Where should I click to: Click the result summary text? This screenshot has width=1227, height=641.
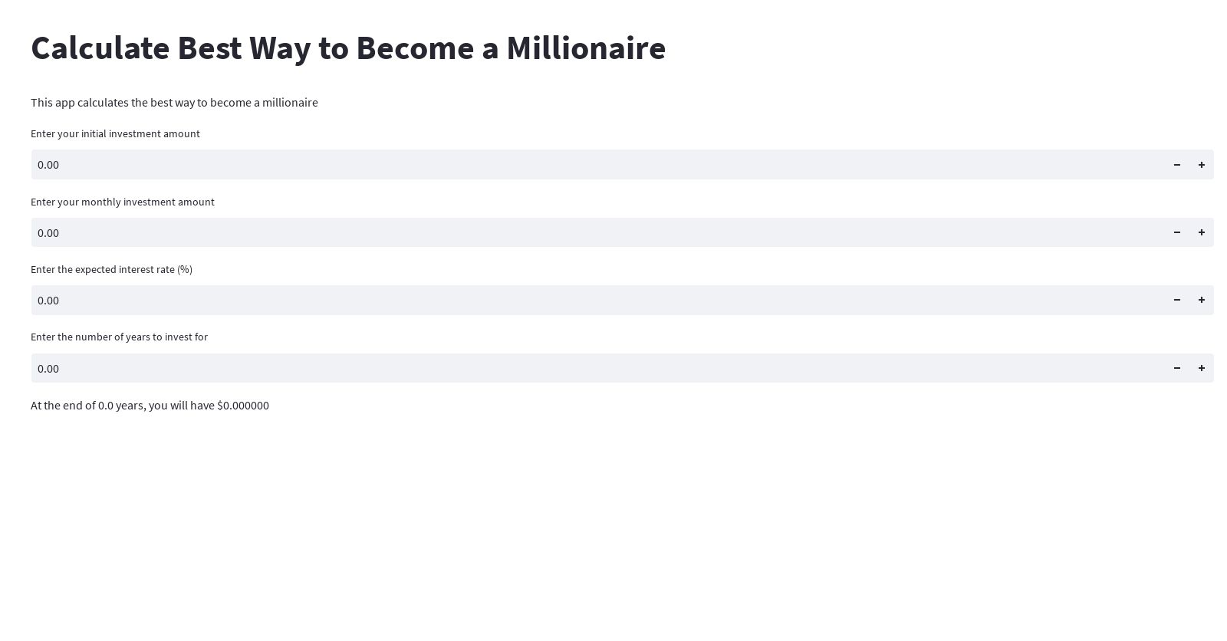click(150, 405)
